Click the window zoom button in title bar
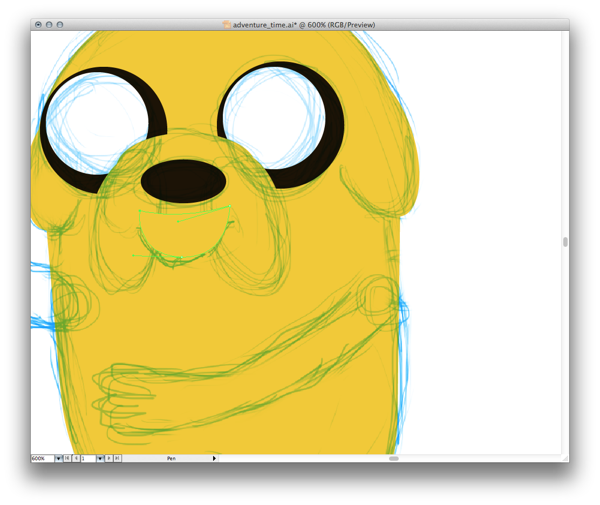The height and width of the screenshot is (505, 600). [x=60, y=25]
